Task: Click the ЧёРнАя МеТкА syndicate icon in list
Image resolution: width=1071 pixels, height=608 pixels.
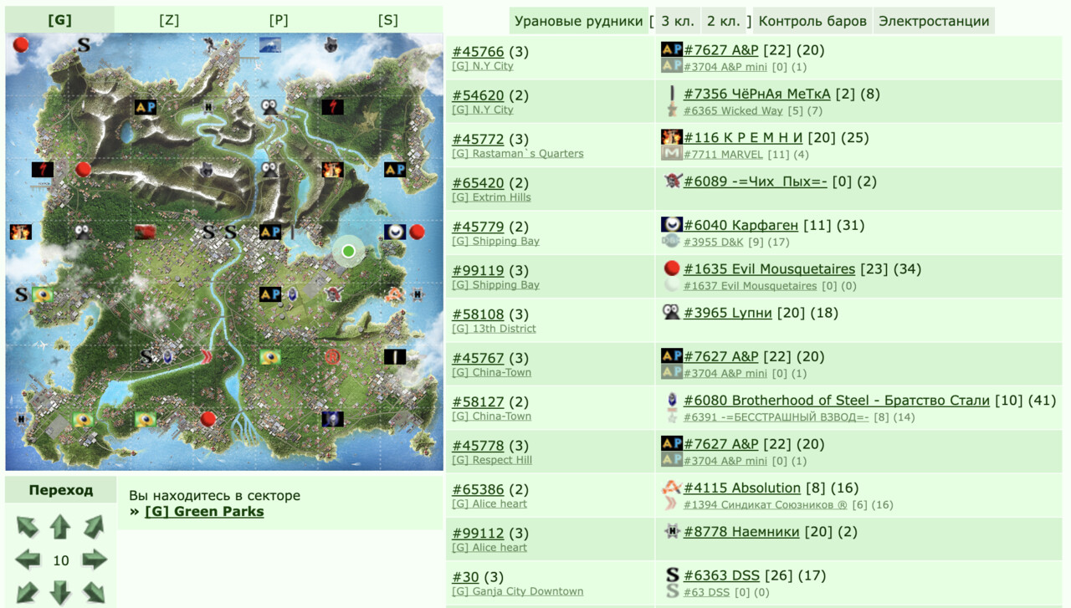Action: (x=671, y=94)
